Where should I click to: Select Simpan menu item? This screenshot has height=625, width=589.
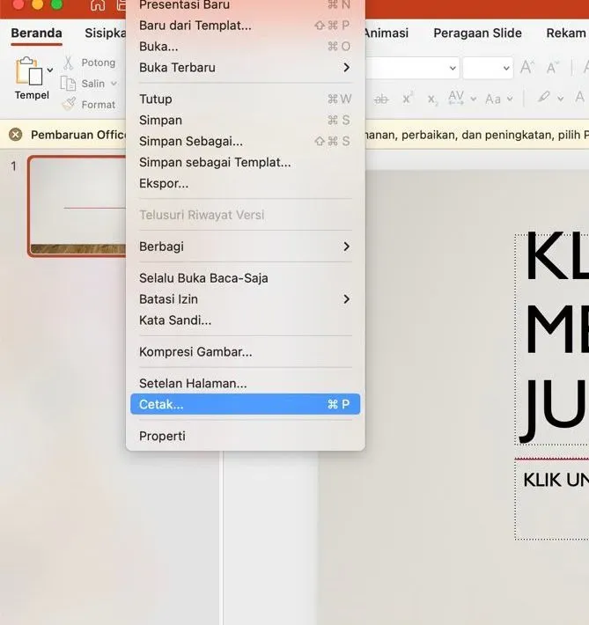[x=245, y=121]
